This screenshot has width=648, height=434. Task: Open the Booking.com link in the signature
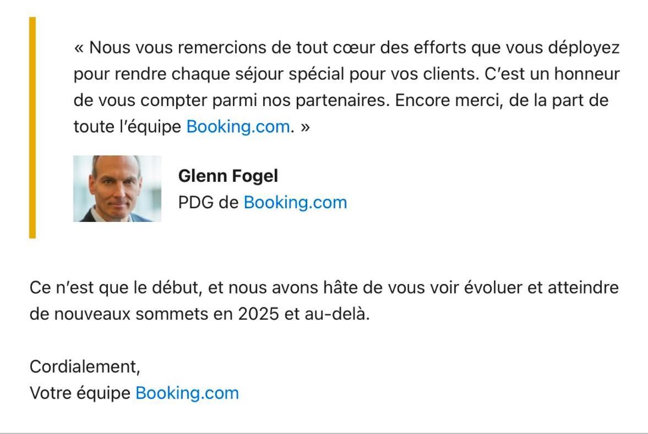point(187,393)
